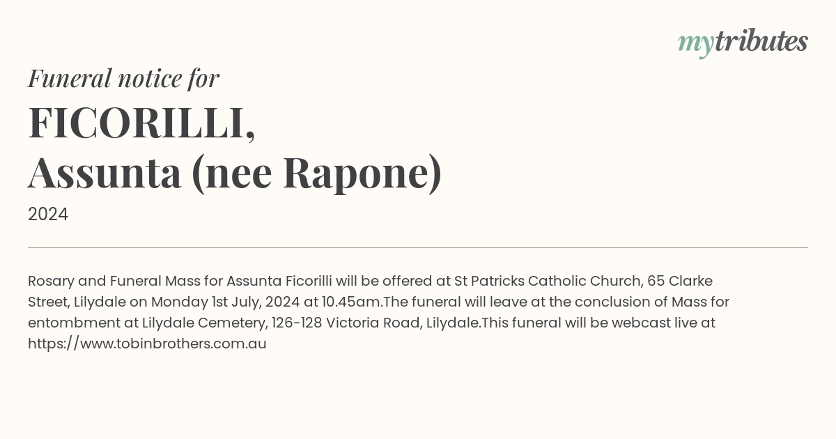Screen dimensions: 836x439
Task: Click the "Assunta (nee Rapone)" title line
Action: point(235,174)
